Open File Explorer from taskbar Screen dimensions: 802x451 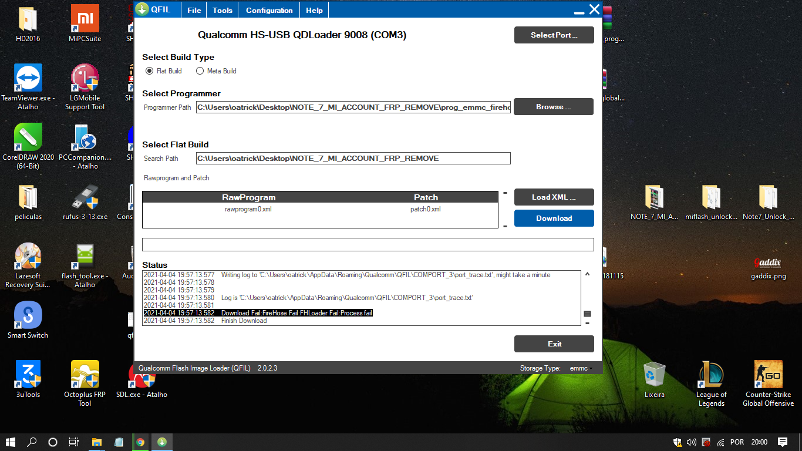pyautogui.click(x=97, y=442)
